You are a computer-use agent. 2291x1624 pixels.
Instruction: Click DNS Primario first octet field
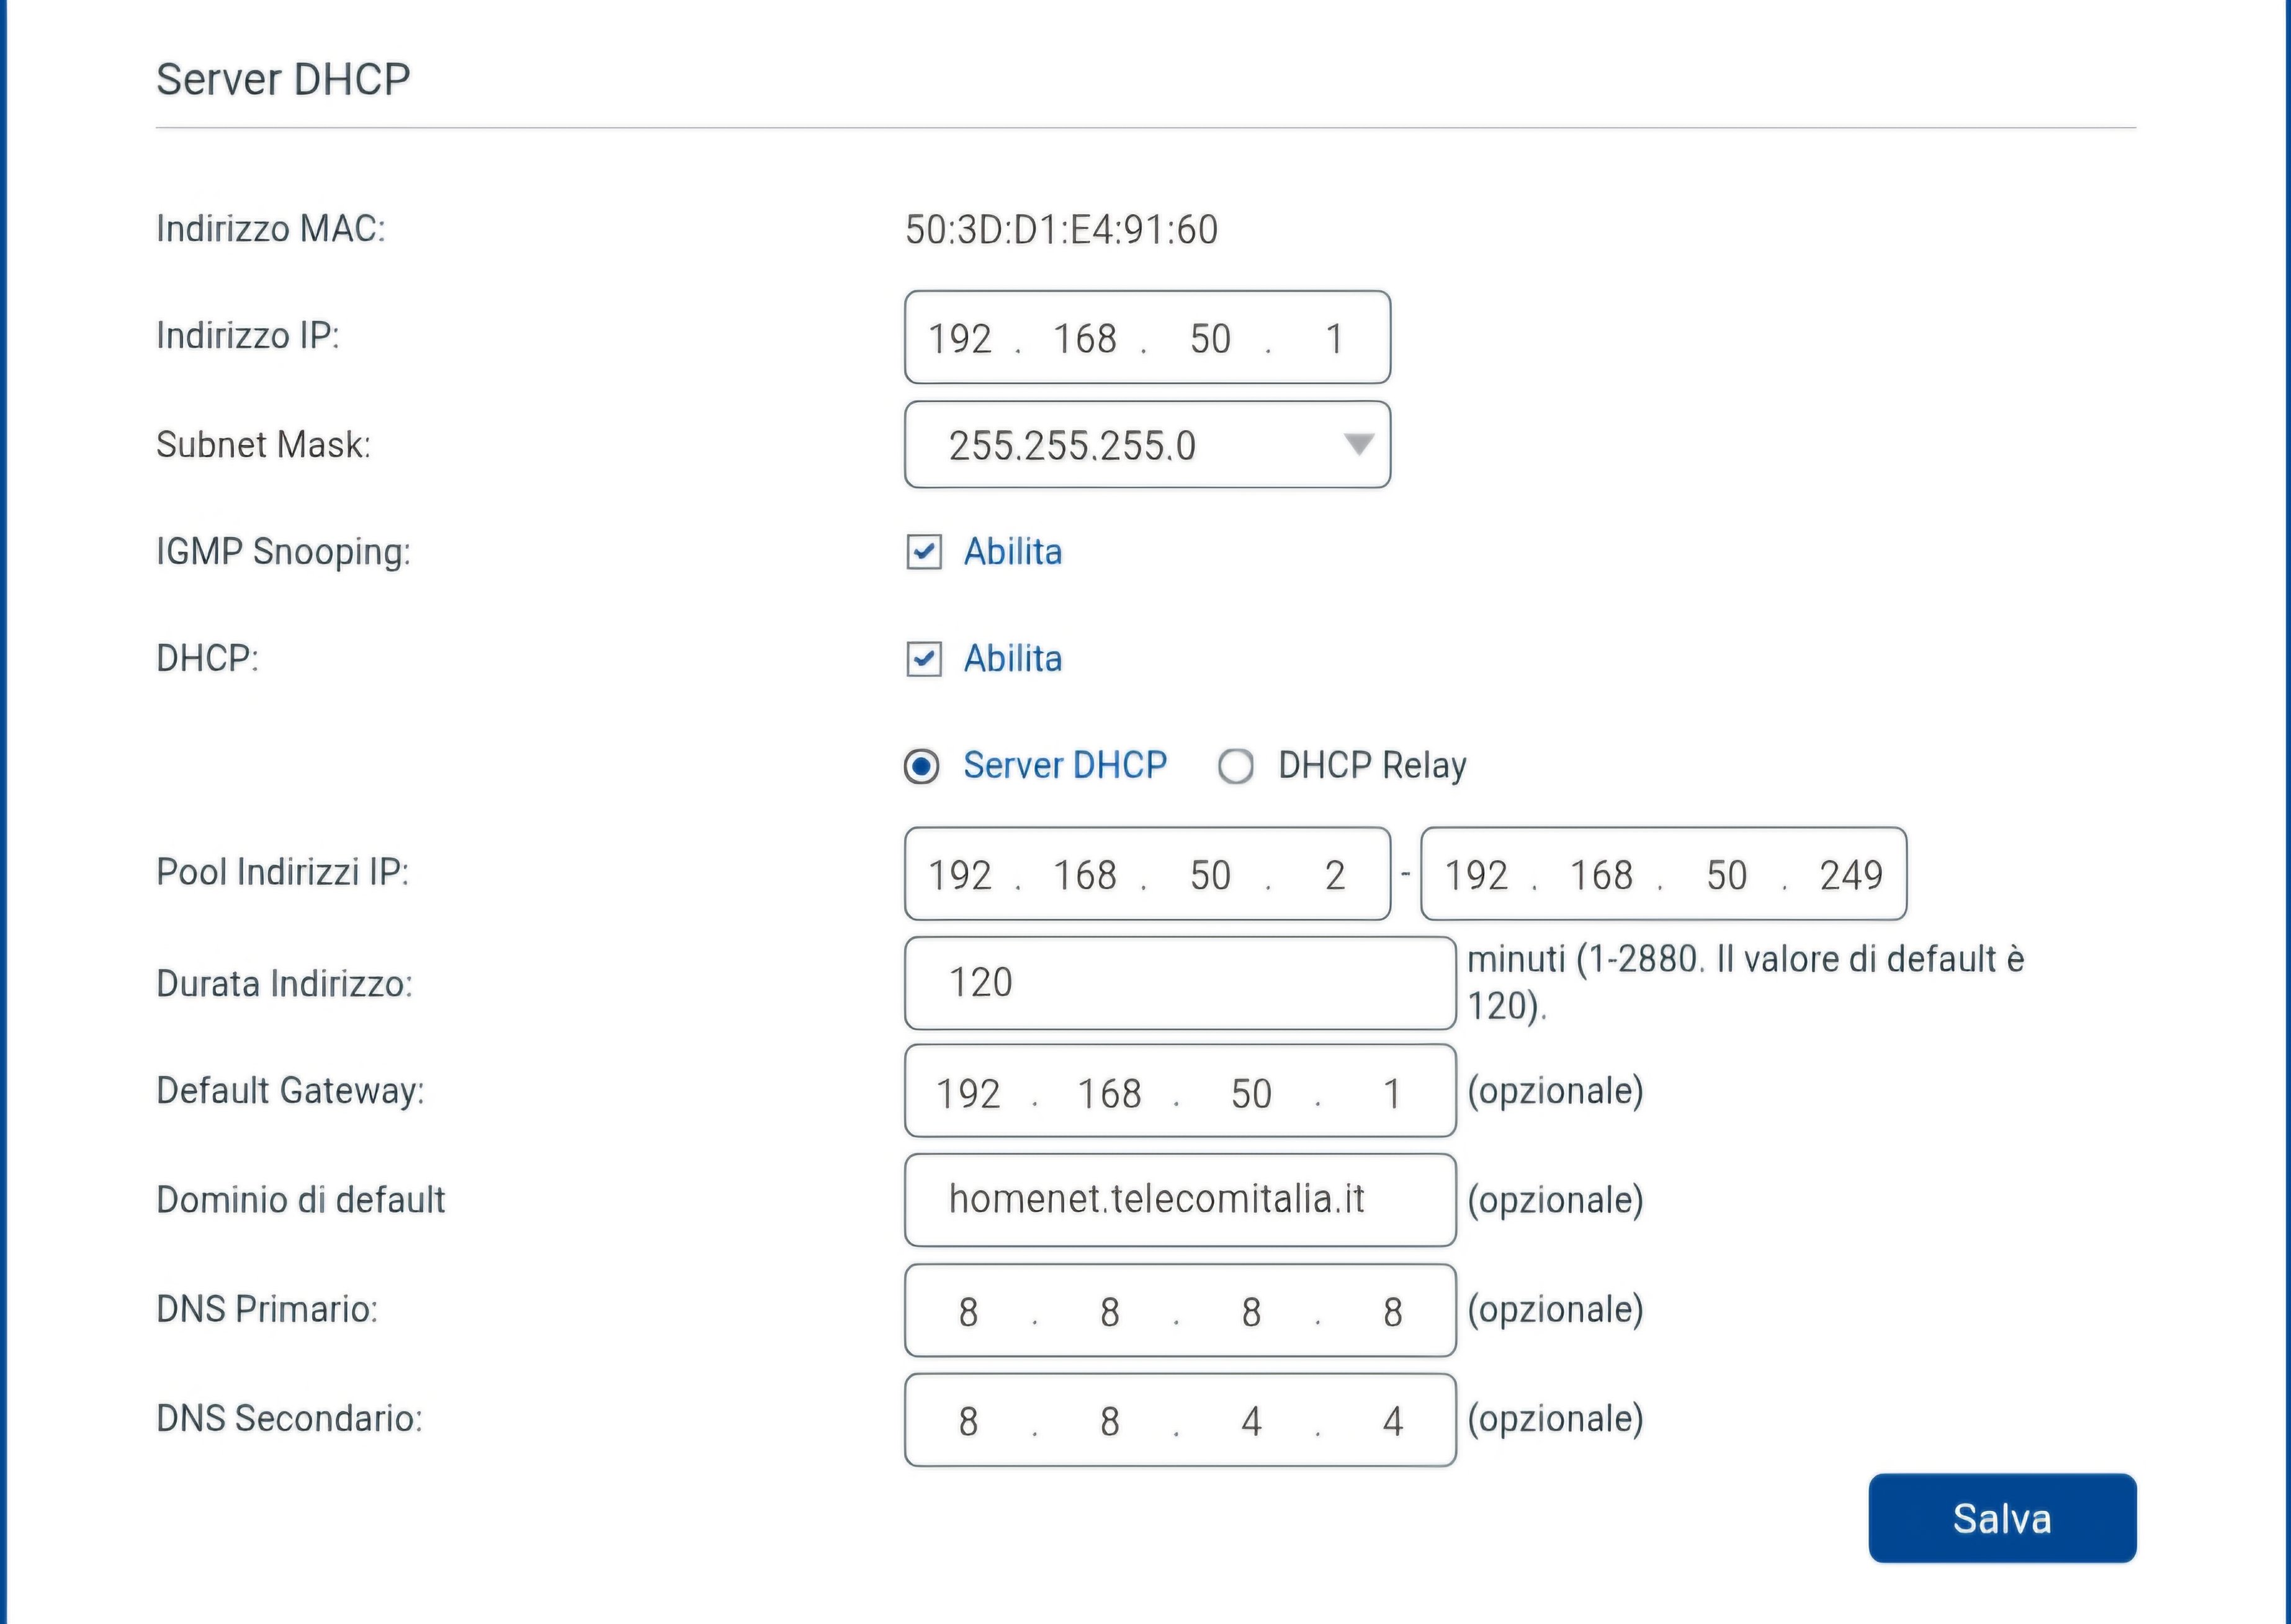pyautogui.click(x=967, y=1312)
